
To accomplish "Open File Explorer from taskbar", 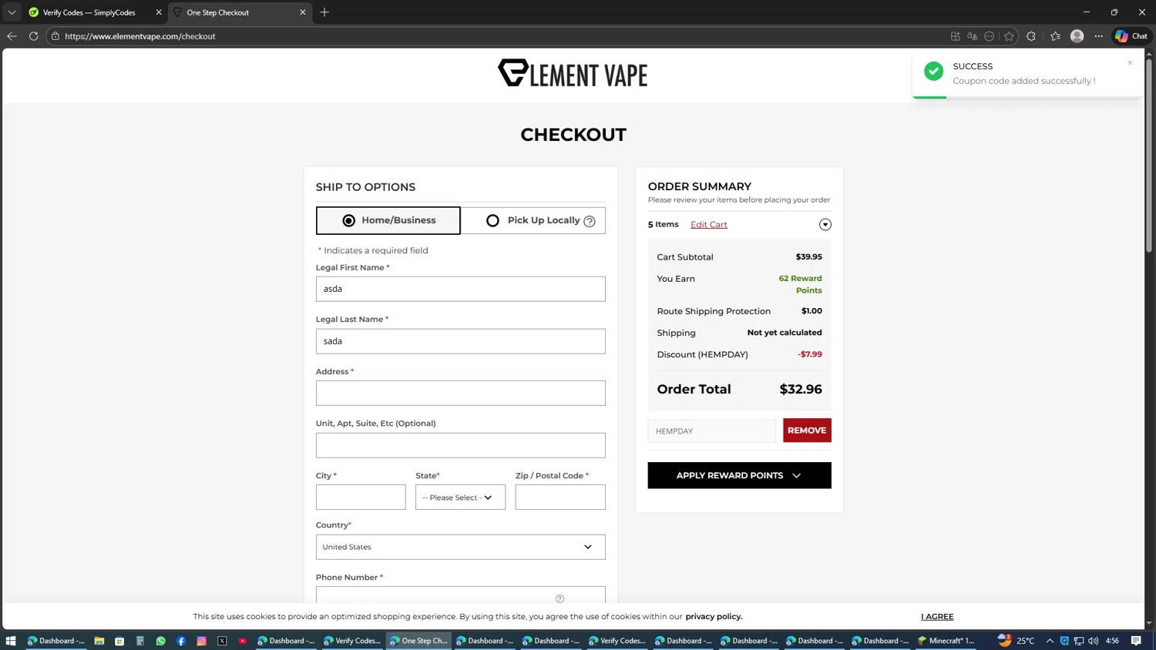I will tap(99, 641).
